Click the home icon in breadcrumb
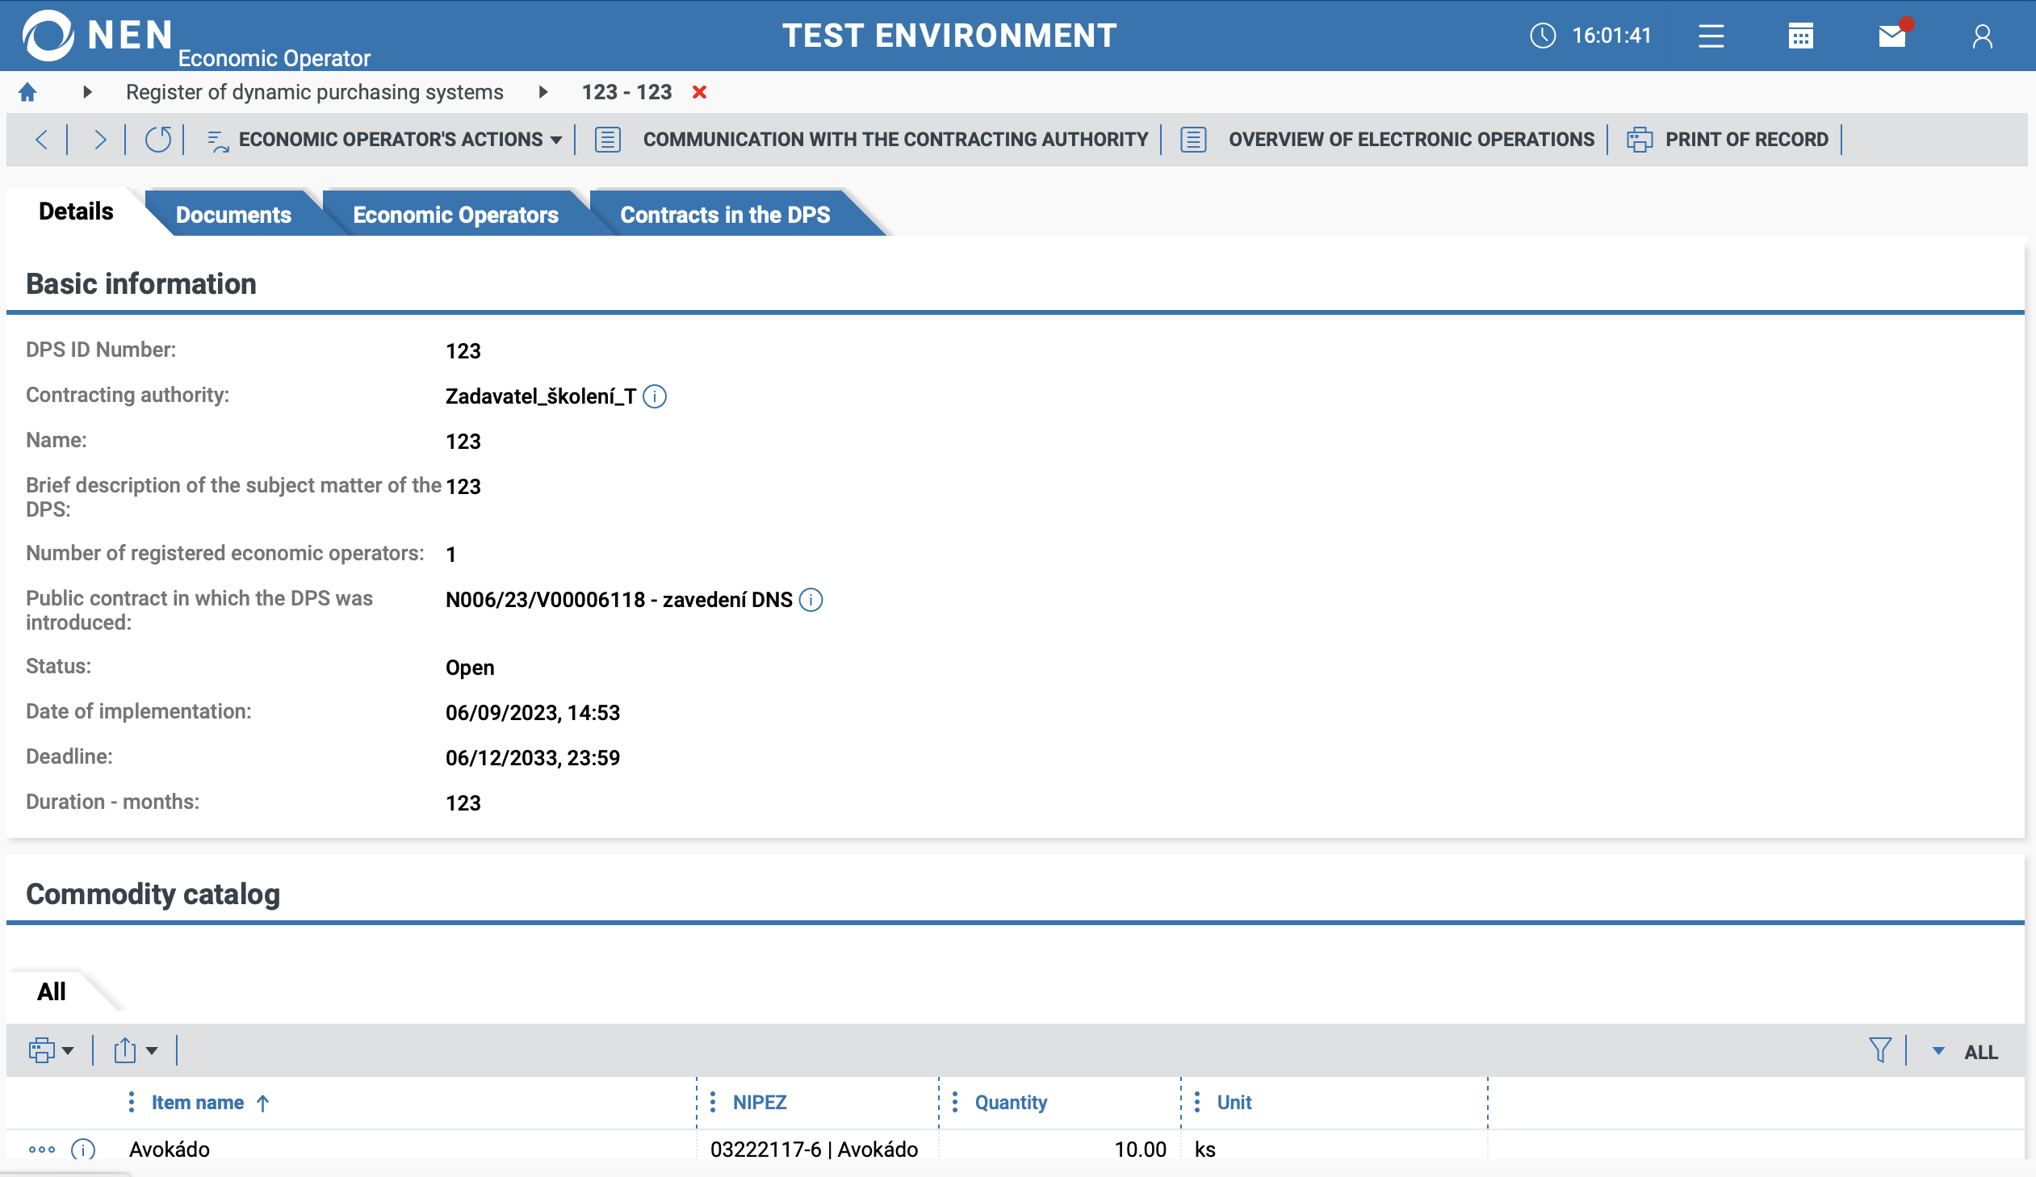2036x1177 pixels. (27, 92)
